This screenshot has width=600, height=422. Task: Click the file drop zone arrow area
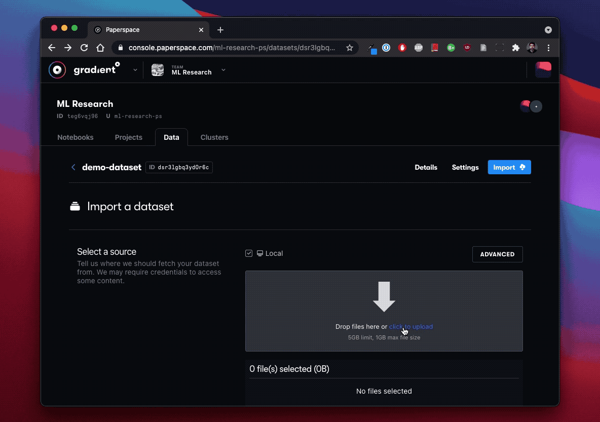point(384,296)
